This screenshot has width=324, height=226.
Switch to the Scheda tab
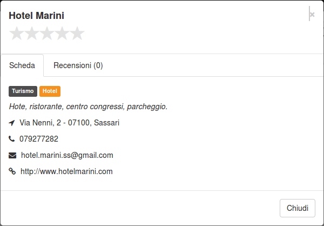pos(22,65)
